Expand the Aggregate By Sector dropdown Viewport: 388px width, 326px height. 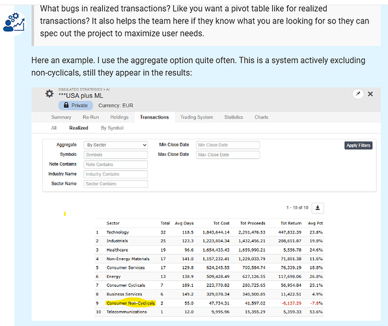click(116, 145)
